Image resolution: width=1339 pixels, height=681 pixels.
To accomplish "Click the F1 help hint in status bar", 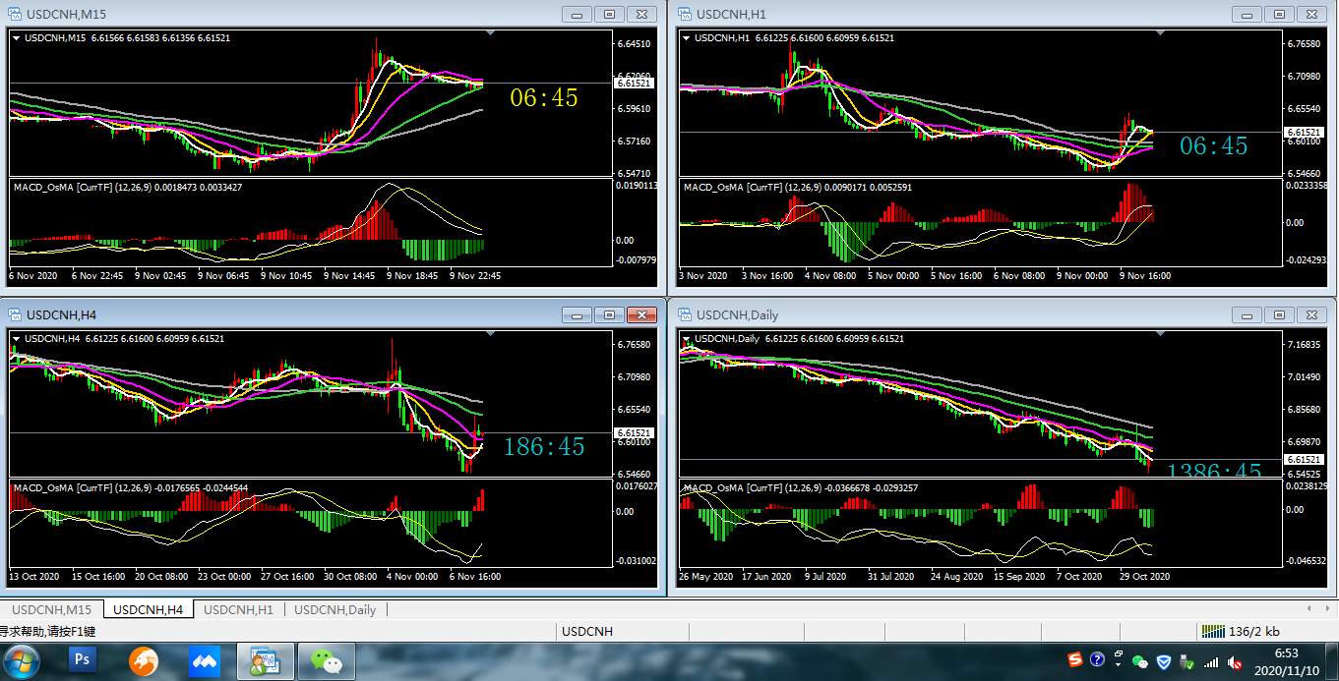I will point(47,631).
